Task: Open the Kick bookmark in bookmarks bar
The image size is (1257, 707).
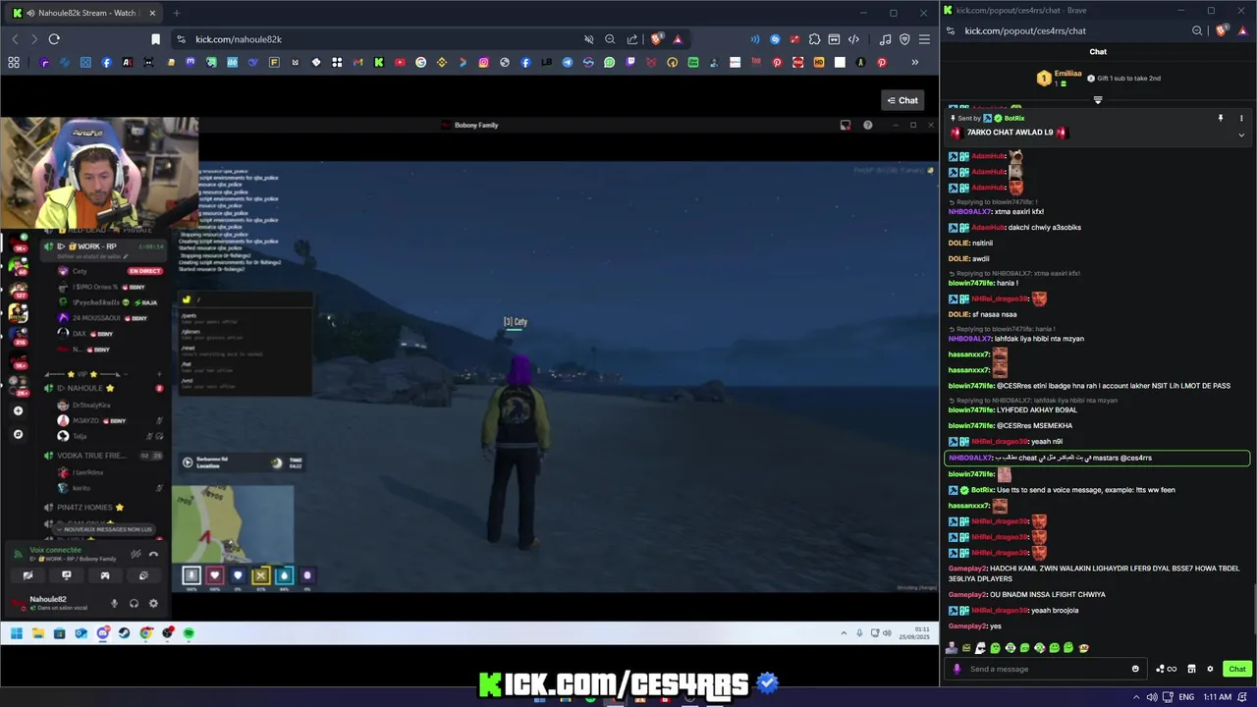Action: coord(378,63)
